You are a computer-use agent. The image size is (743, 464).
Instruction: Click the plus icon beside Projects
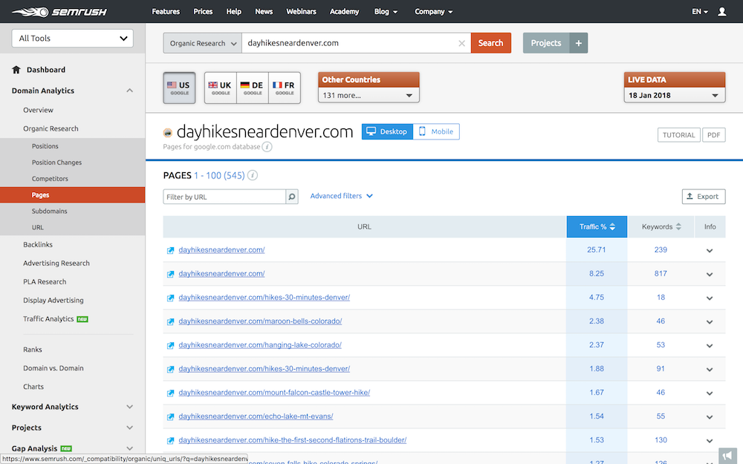(x=579, y=43)
